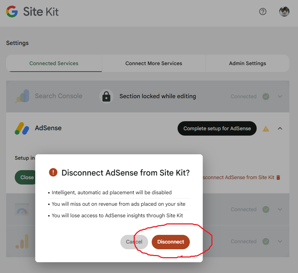This screenshot has width=298, height=273.
Task: Open the help question mark menu
Action: click(x=263, y=12)
